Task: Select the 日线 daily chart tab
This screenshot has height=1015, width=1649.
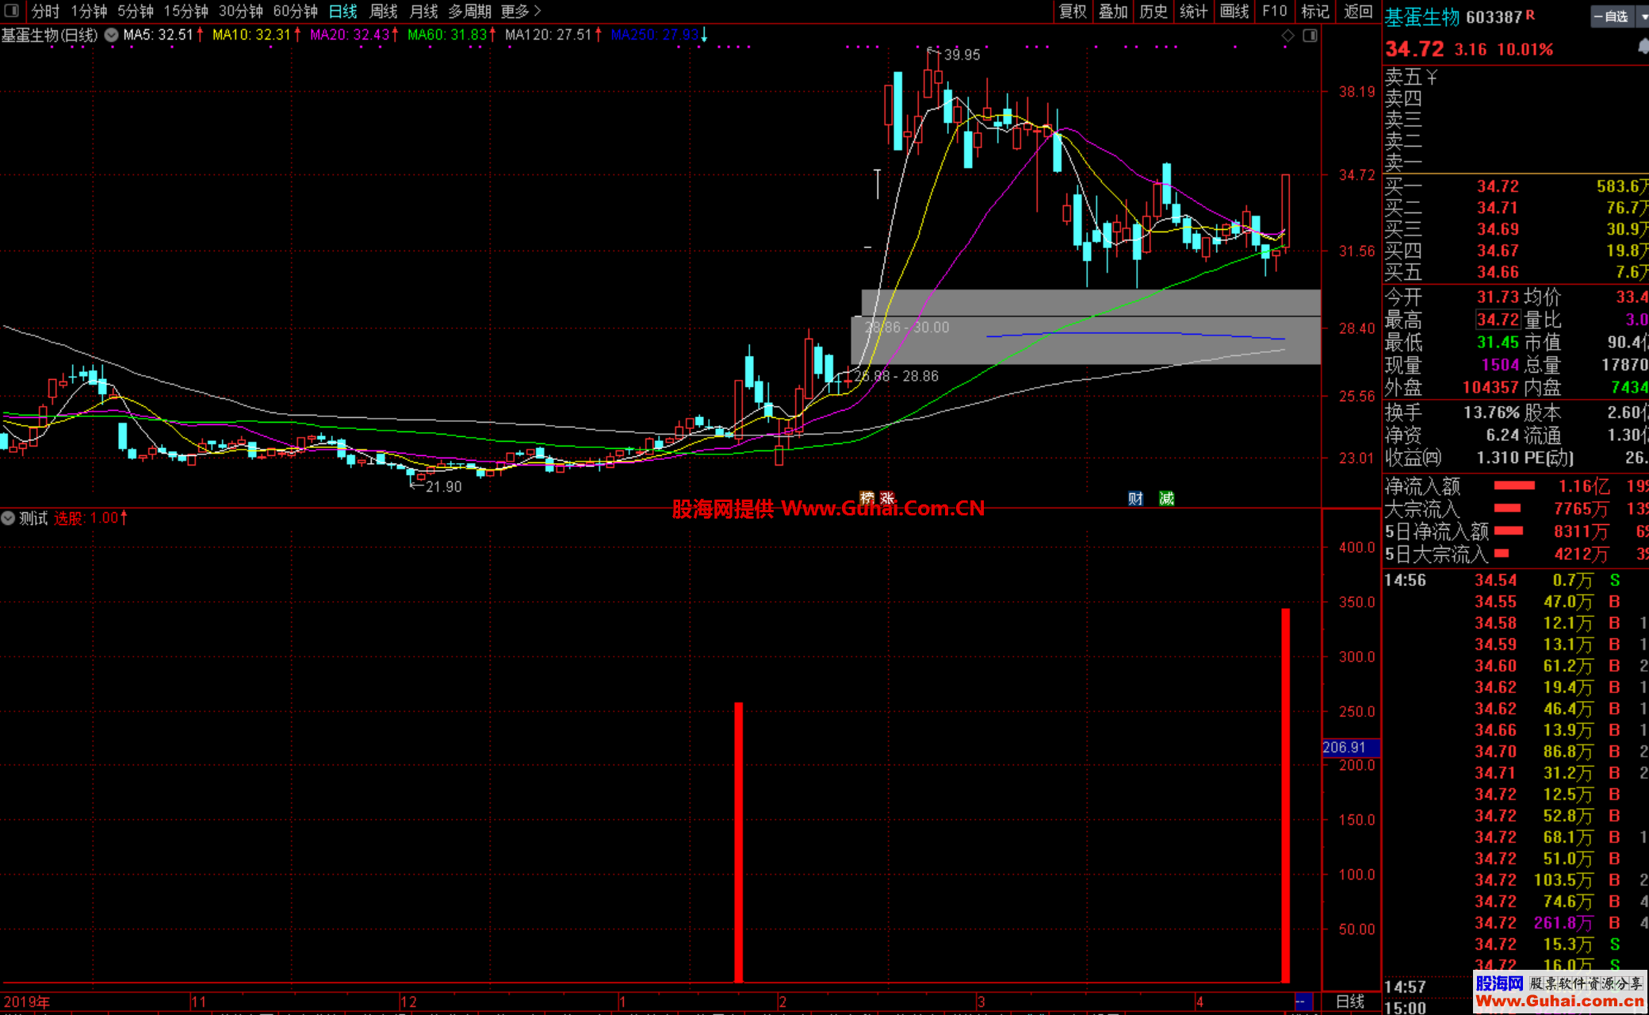Action: [x=343, y=11]
